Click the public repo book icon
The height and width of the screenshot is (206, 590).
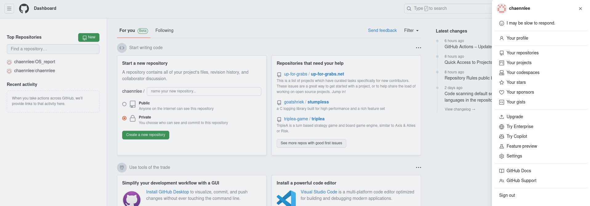[x=133, y=104]
